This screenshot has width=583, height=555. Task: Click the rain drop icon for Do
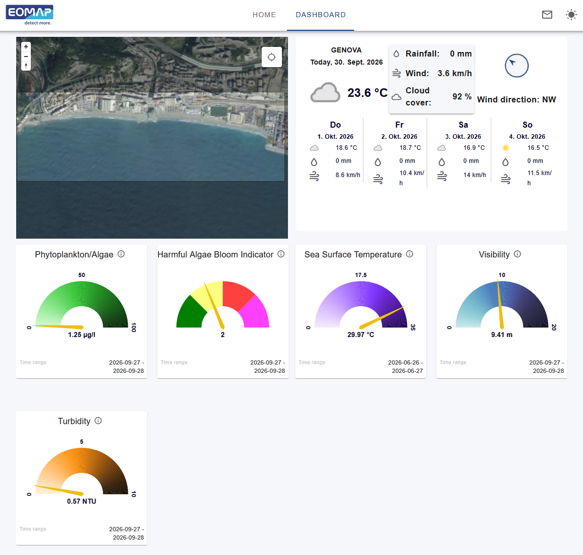[x=314, y=162]
